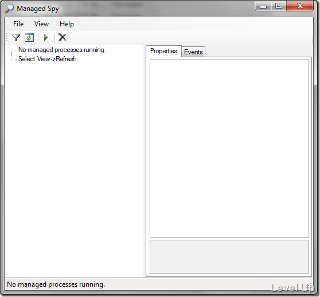Select 'No managed processes running.' tree row
This screenshot has height=297, width=320.
[62, 50]
